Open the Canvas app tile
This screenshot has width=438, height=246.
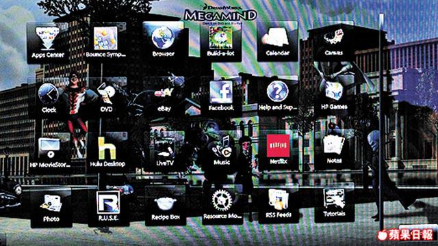pos(333,41)
